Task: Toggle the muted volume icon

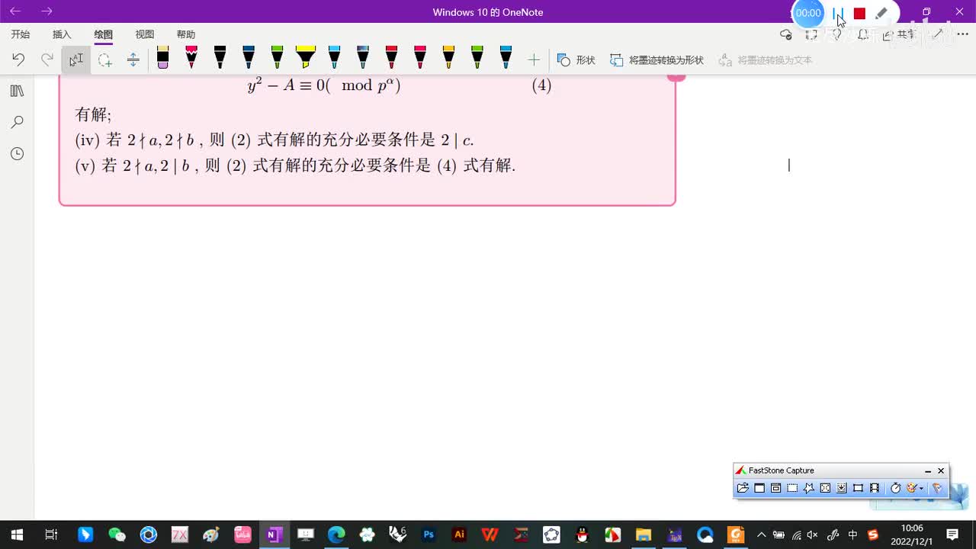Action: click(813, 535)
